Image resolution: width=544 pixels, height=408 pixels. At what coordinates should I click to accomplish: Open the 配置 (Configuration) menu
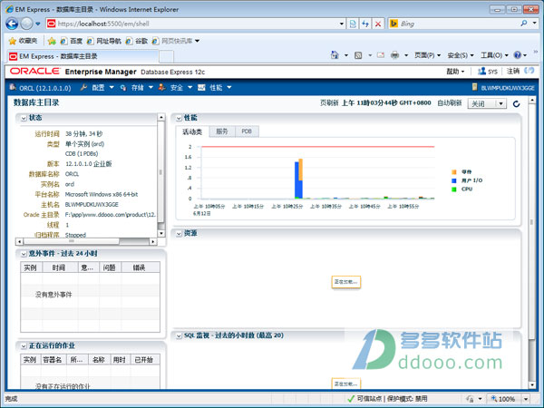tap(98, 88)
